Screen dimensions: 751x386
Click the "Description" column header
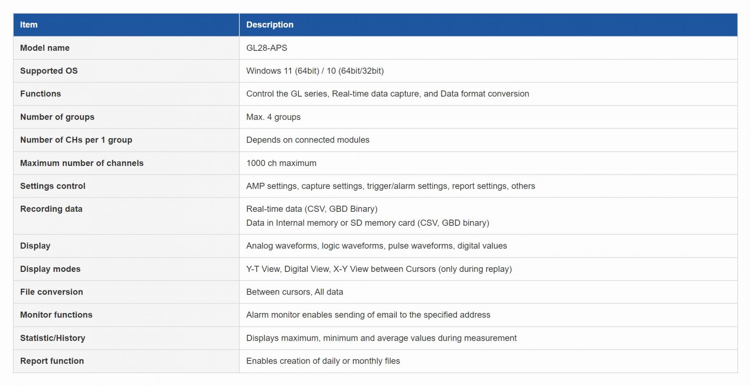(269, 25)
